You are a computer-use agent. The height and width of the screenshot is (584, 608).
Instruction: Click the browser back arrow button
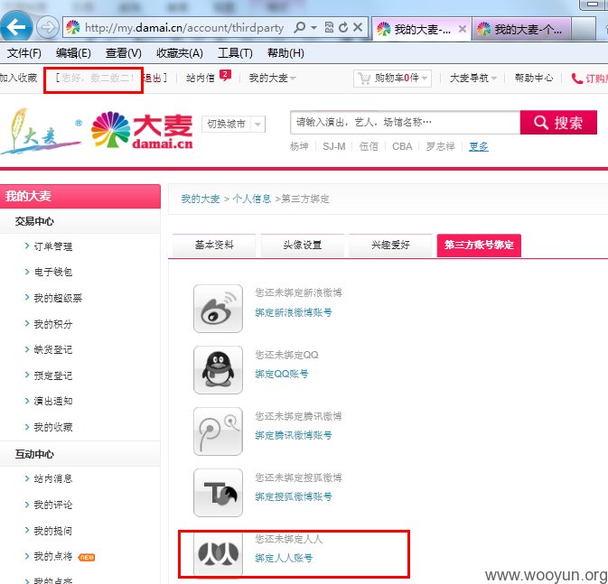click(15, 27)
